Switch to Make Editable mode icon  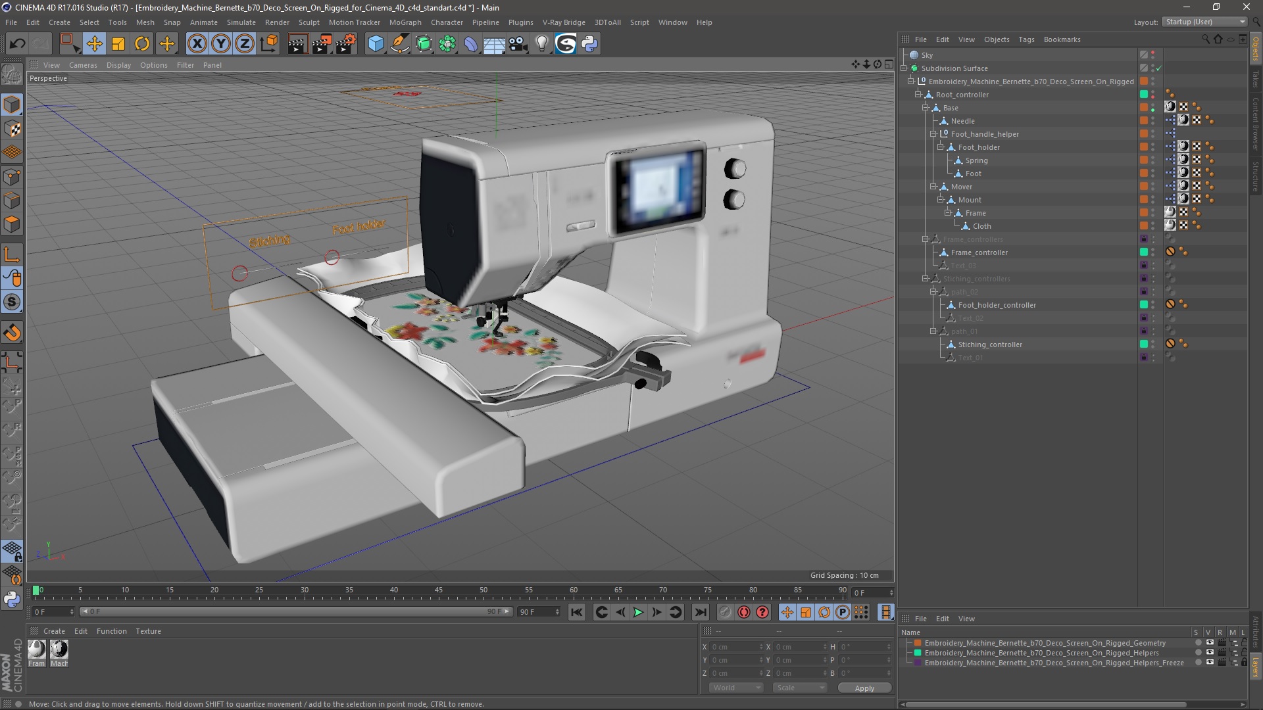click(x=12, y=76)
